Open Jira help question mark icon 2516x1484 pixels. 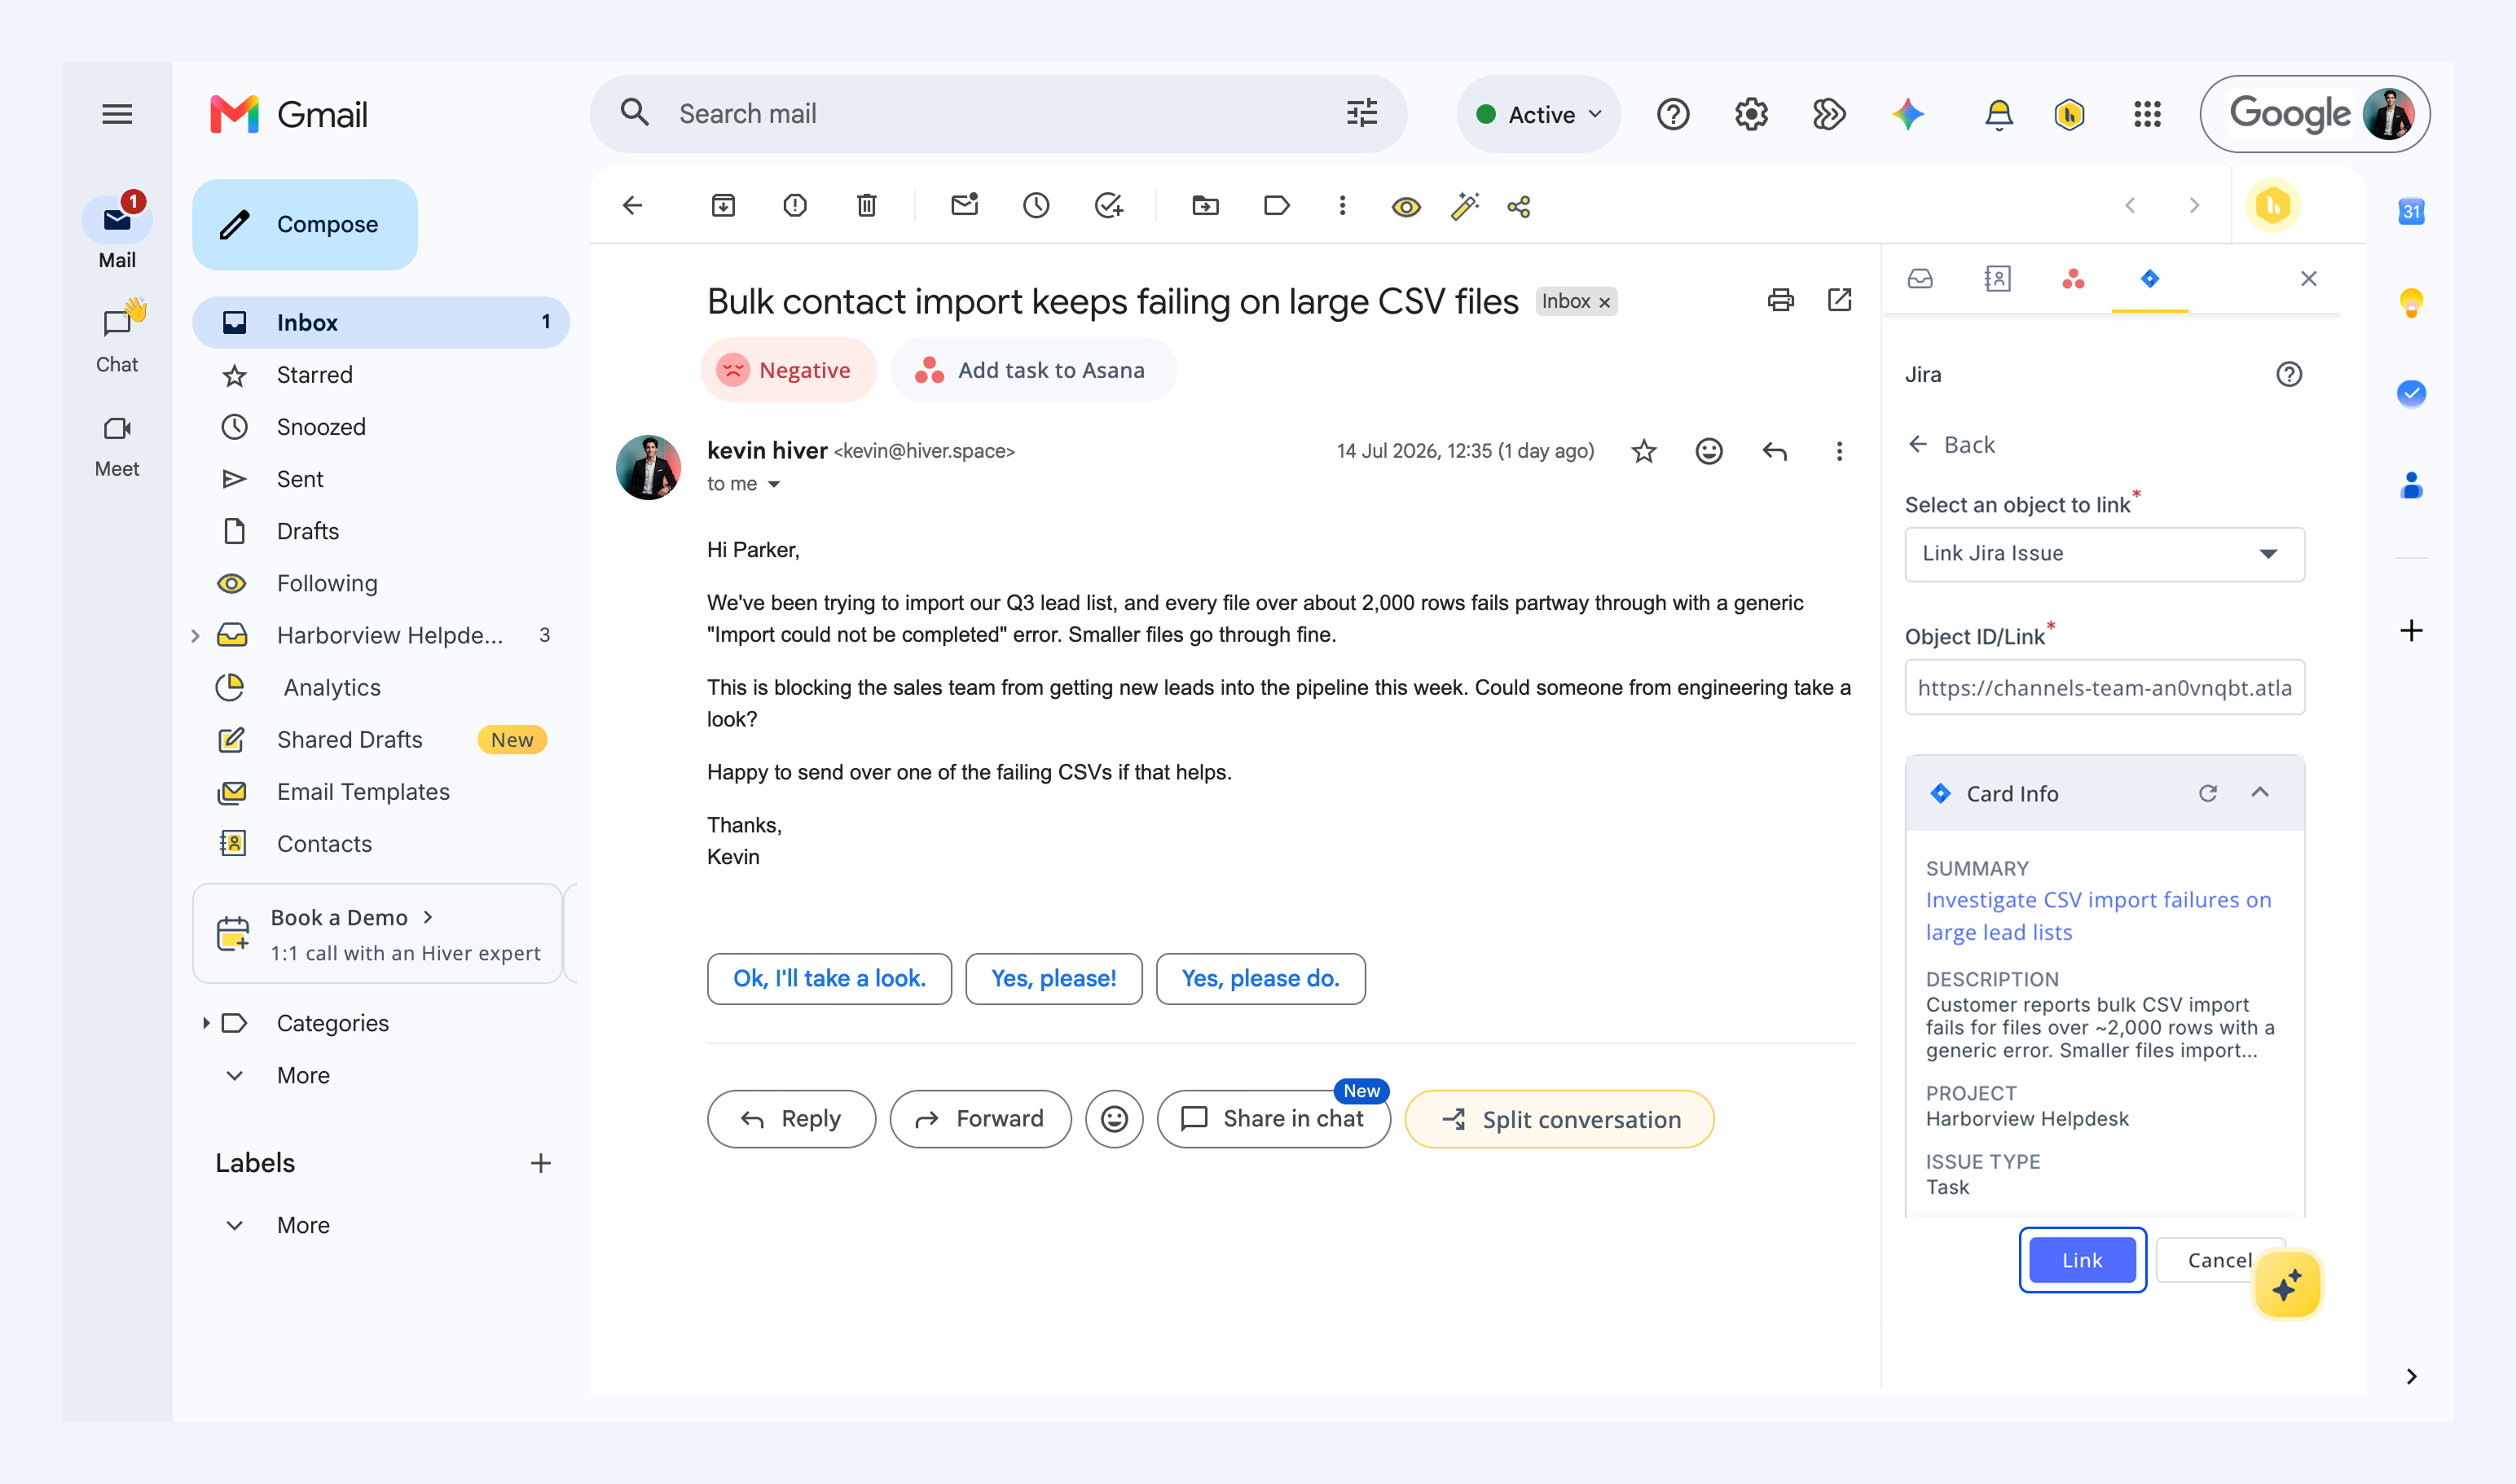(2289, 374)
